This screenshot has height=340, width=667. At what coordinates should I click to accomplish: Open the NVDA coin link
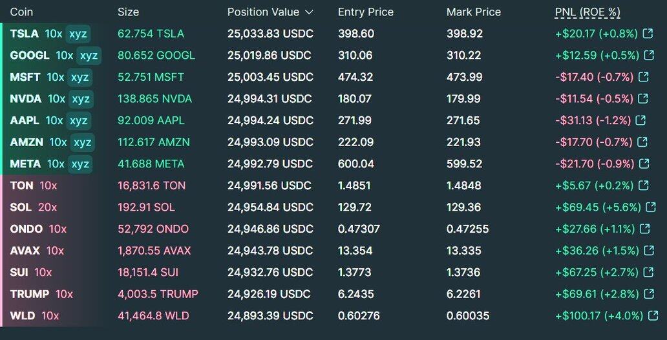[x=26, y=99]
